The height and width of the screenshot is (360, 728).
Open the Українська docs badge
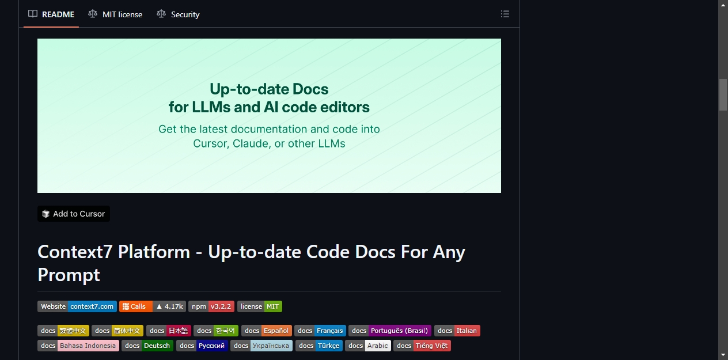(261, 346)
